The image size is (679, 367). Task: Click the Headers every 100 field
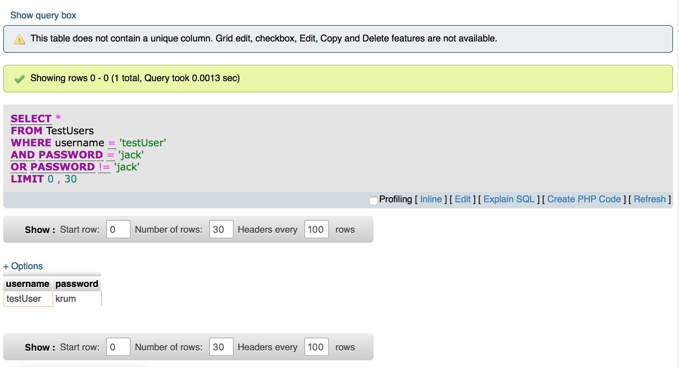coord(316,229)
